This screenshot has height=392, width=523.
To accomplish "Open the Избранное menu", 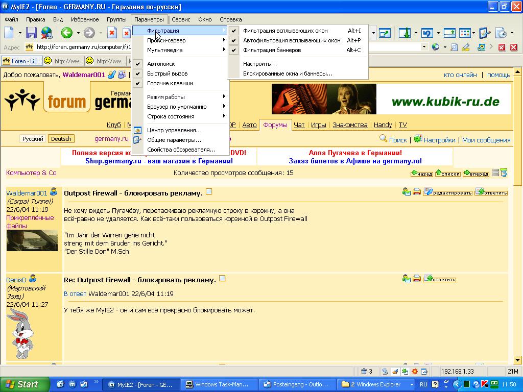I will [85, 19].
